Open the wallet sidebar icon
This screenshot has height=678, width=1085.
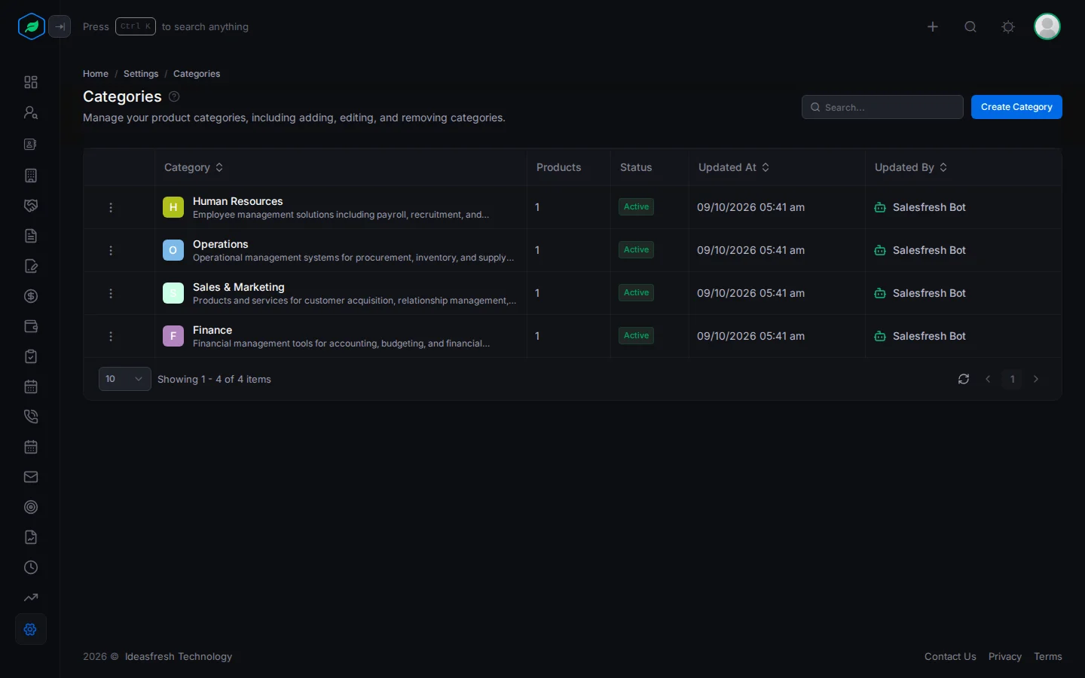coord(31,326)
